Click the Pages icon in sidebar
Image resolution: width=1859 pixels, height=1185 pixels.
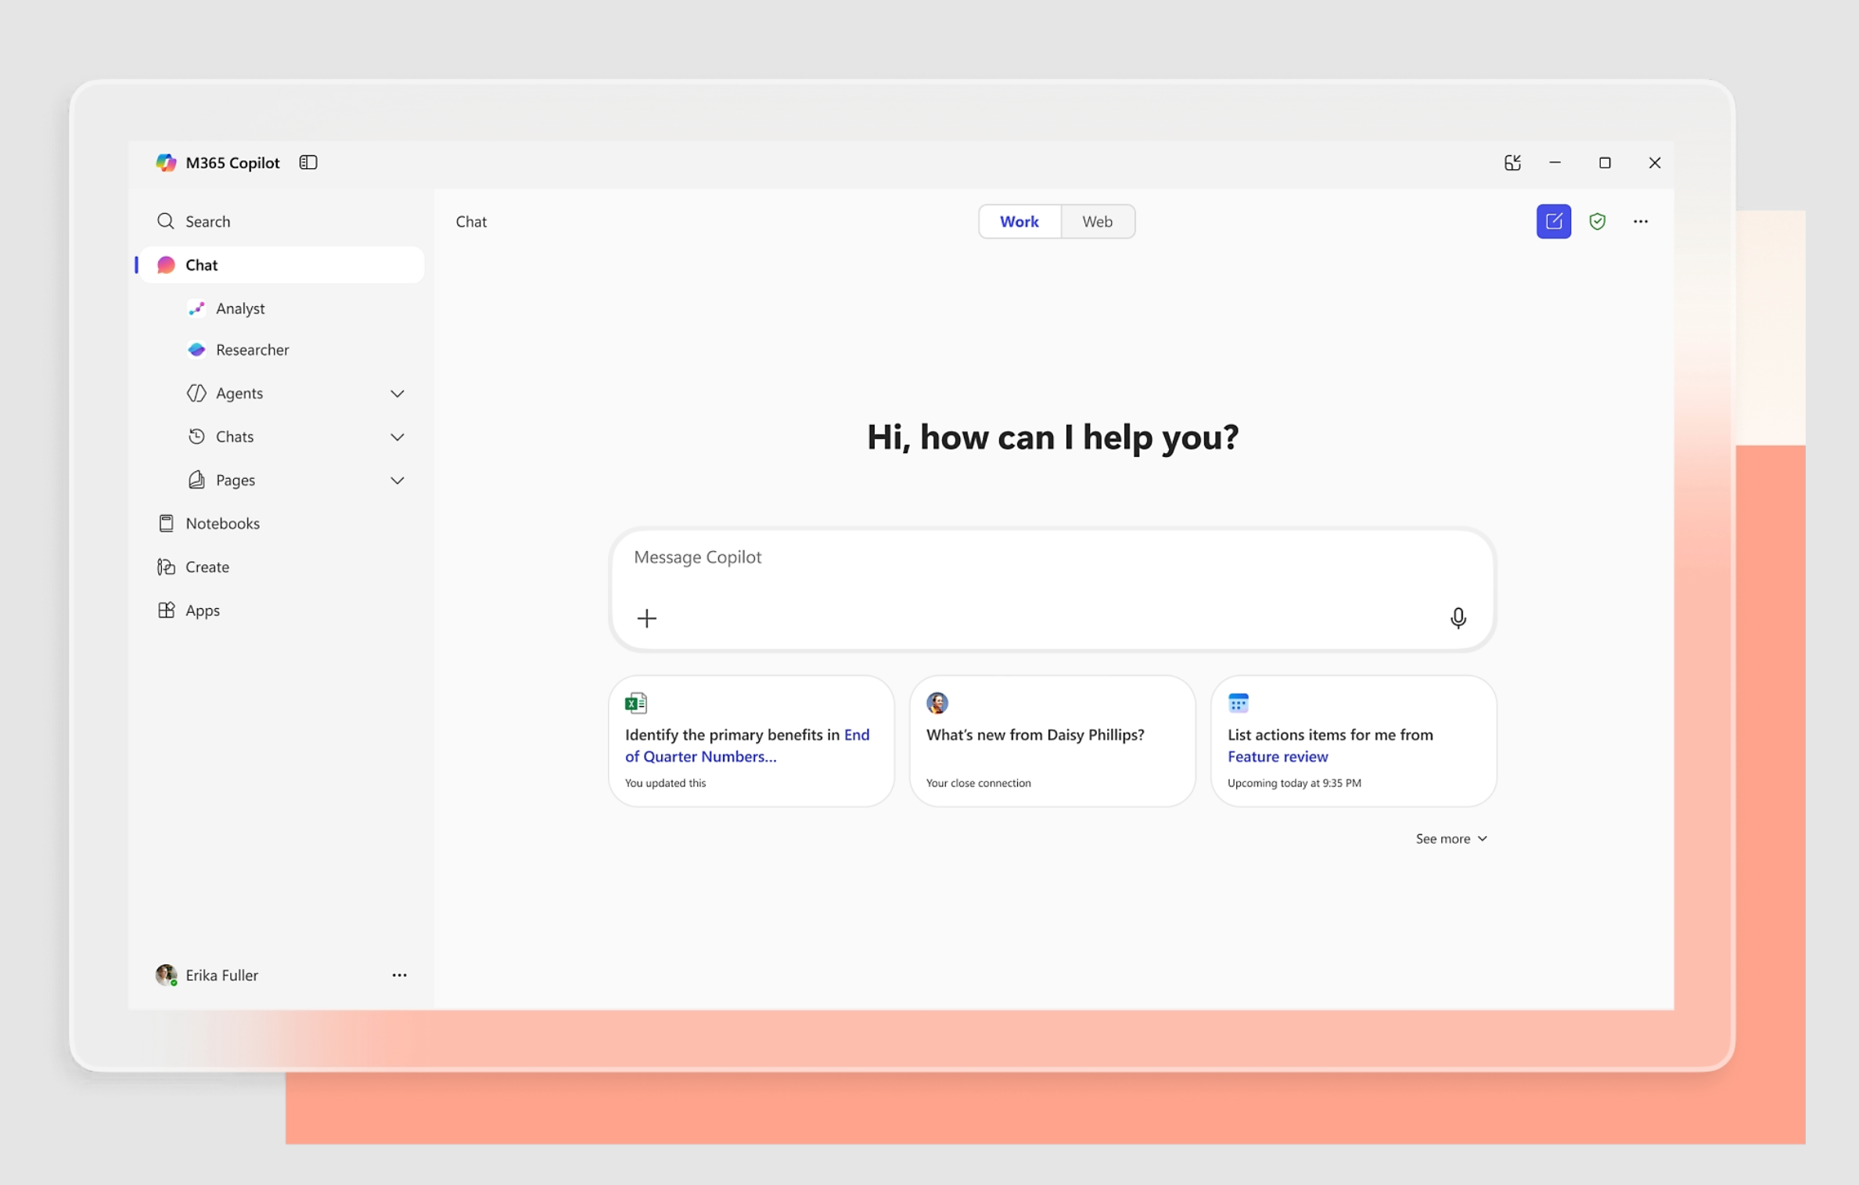pos(196,480)
